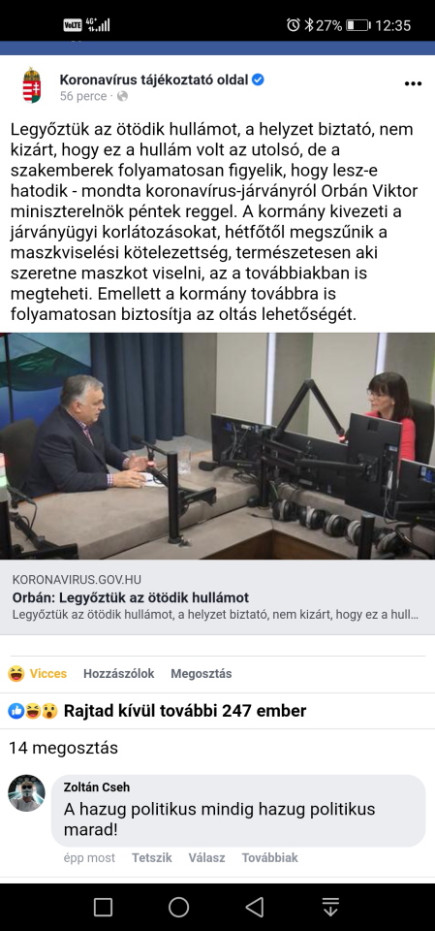The height and width of the screenshot is (931, 435).
Task: Open reaction emoji summary icons
Action: click(33, 711)
